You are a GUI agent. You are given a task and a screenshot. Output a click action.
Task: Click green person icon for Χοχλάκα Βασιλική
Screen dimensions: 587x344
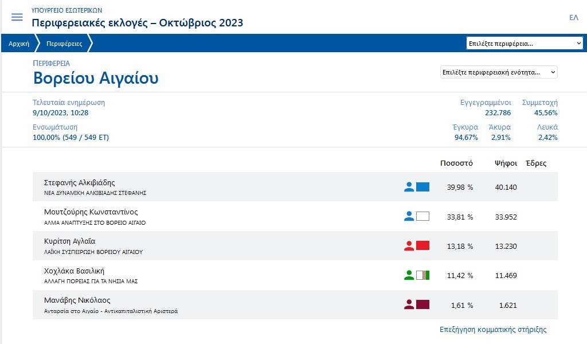pos(409,275)
